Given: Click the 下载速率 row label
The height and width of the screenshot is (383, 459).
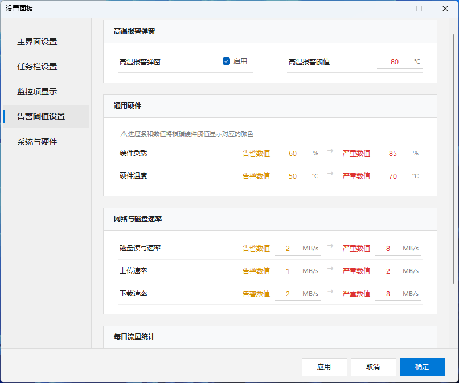Looking at the screenshot, I should tap(133, 294).
